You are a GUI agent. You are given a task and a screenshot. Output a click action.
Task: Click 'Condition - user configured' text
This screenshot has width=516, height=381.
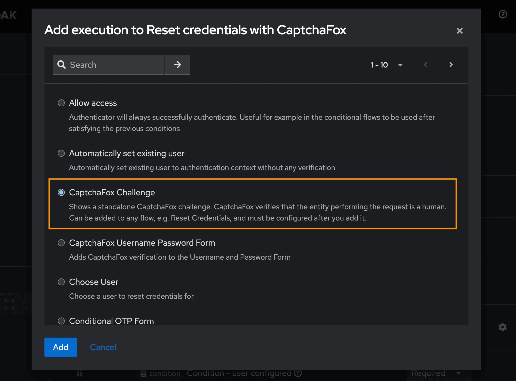pyautogui.click(x=239, y=373)
